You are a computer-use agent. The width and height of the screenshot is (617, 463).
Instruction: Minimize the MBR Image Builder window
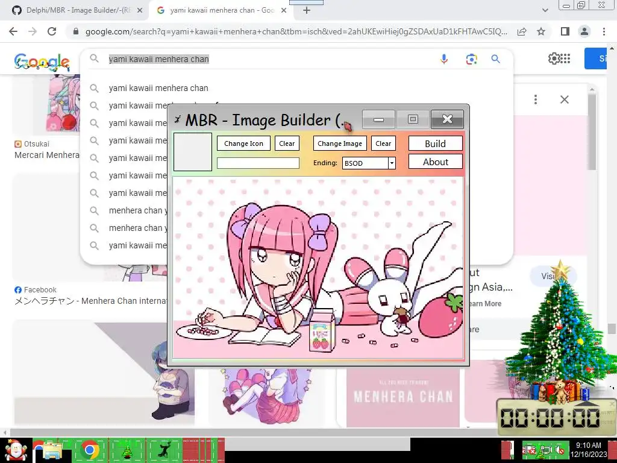[x=378, y=119]
